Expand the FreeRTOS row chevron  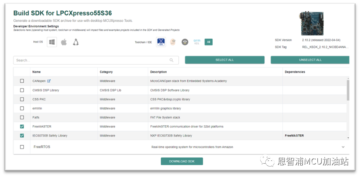click(343, 147)
